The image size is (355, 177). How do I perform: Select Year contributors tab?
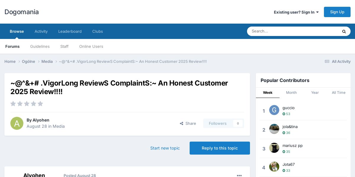tap(315, 93)
